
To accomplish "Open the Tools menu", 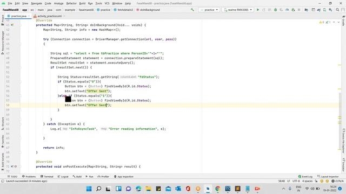I will tap(98, 3).
